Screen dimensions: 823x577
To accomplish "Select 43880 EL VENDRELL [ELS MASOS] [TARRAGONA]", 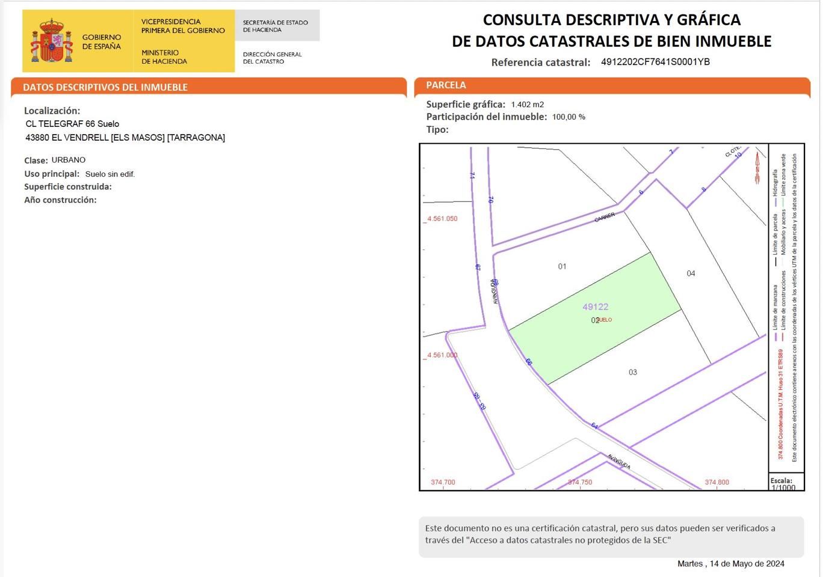I will [125, 138].
